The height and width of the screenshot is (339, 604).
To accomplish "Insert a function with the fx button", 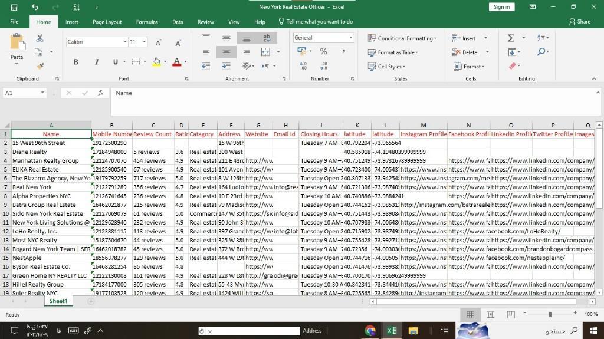I will click(x=100, y=93).
